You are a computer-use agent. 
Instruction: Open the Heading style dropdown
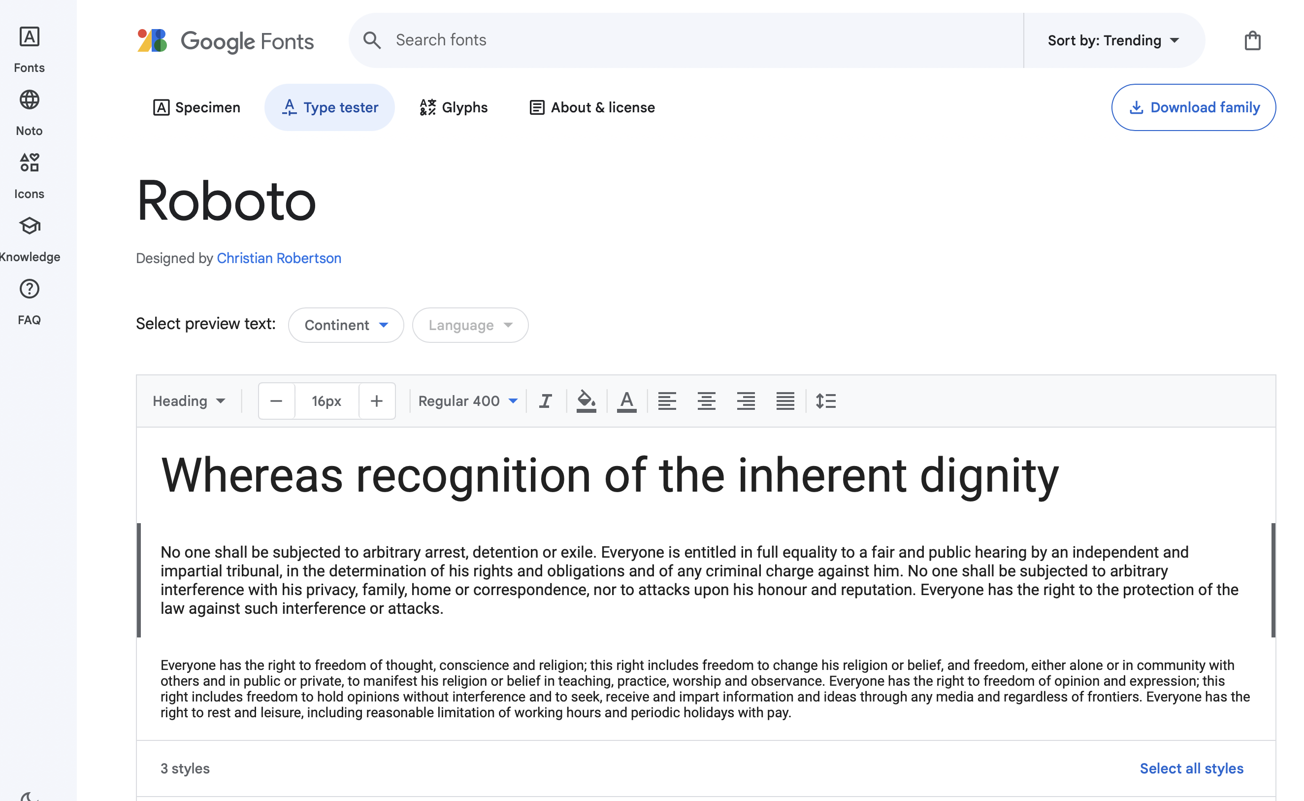click(x=189, y=401)
